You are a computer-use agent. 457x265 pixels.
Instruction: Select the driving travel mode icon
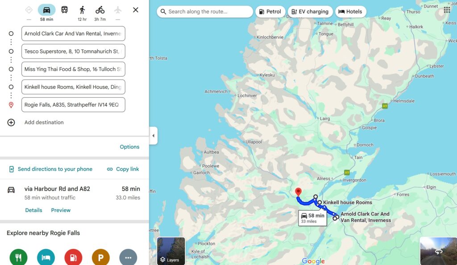(46, 10)
